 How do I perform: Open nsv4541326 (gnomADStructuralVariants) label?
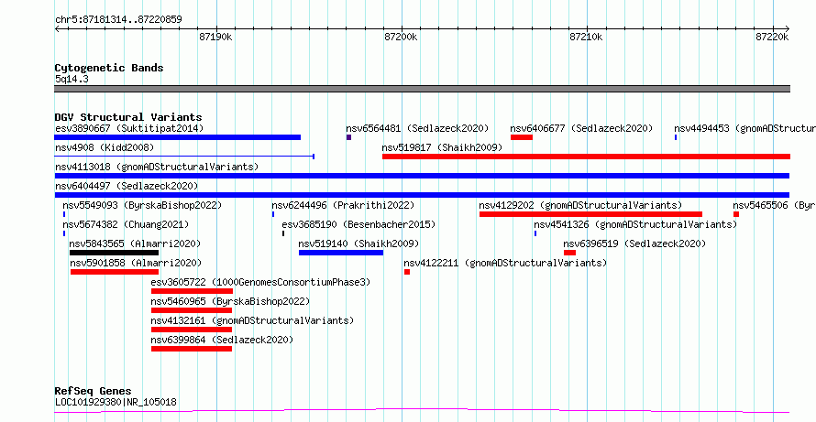635,224
